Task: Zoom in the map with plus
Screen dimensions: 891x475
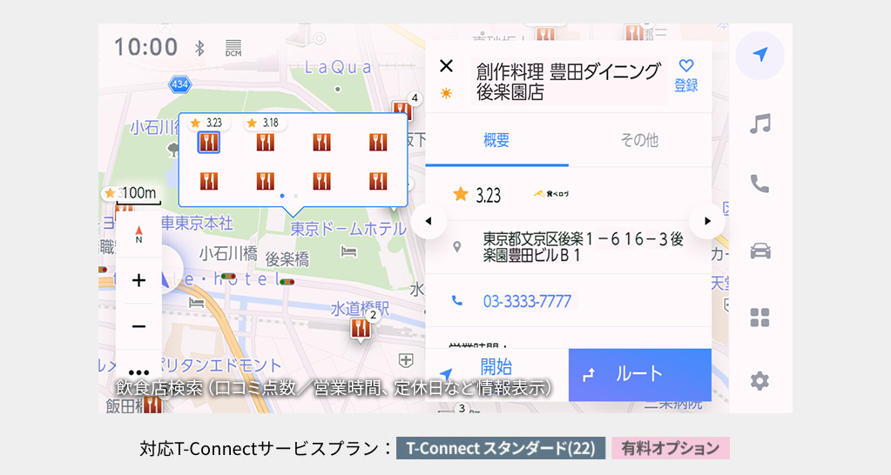Action: tap(138, 280)
